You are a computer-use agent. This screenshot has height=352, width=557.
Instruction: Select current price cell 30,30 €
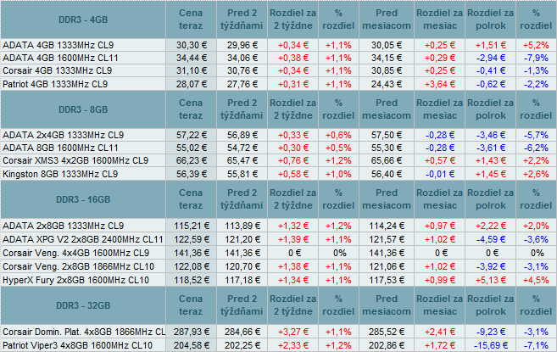tap(191, 45)
